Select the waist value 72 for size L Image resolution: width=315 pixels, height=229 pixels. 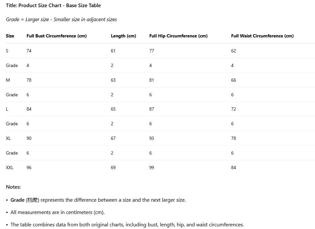[233, 109]
